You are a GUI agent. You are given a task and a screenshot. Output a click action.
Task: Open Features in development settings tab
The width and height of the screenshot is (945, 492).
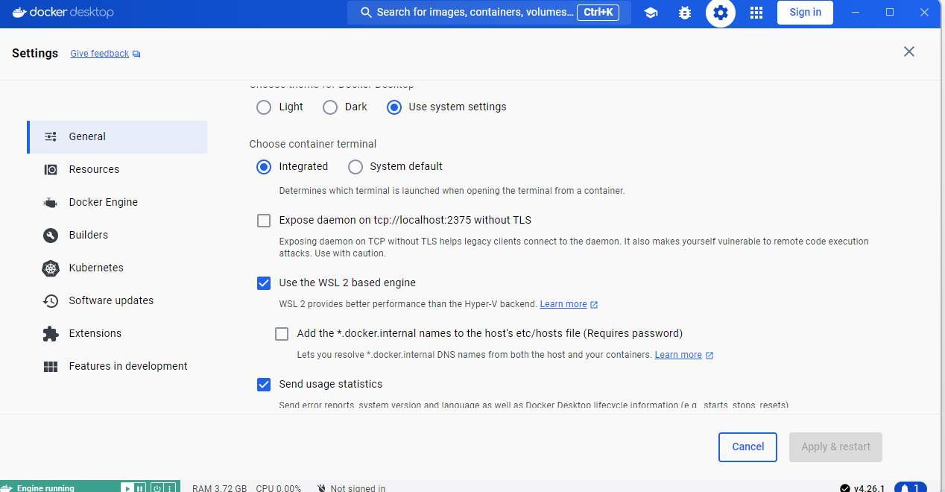pyautogui.click(x=117, y=366)
